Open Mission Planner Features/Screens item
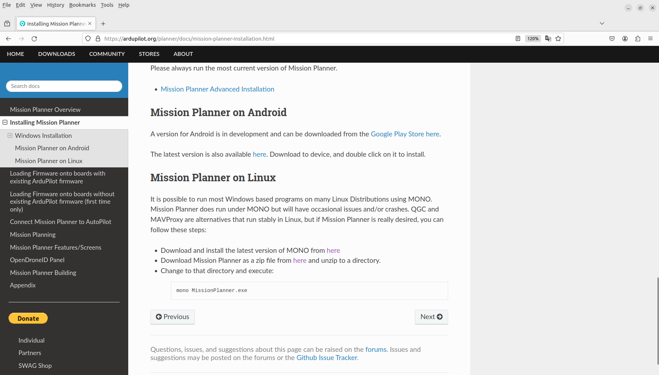The width and height of the screenshot is (659, 375). click(x=56, y=248)
